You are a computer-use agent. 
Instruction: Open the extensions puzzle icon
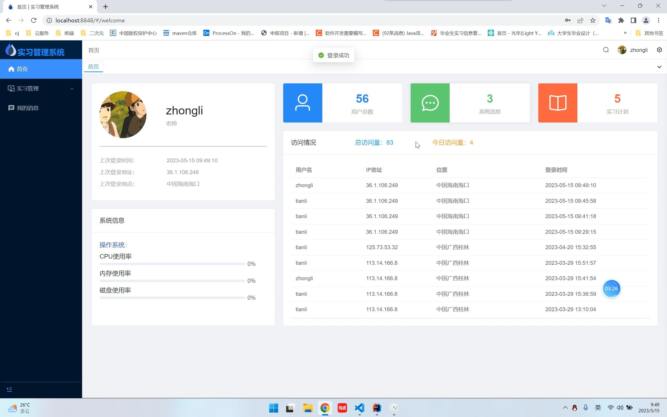(x=621, y=20)
